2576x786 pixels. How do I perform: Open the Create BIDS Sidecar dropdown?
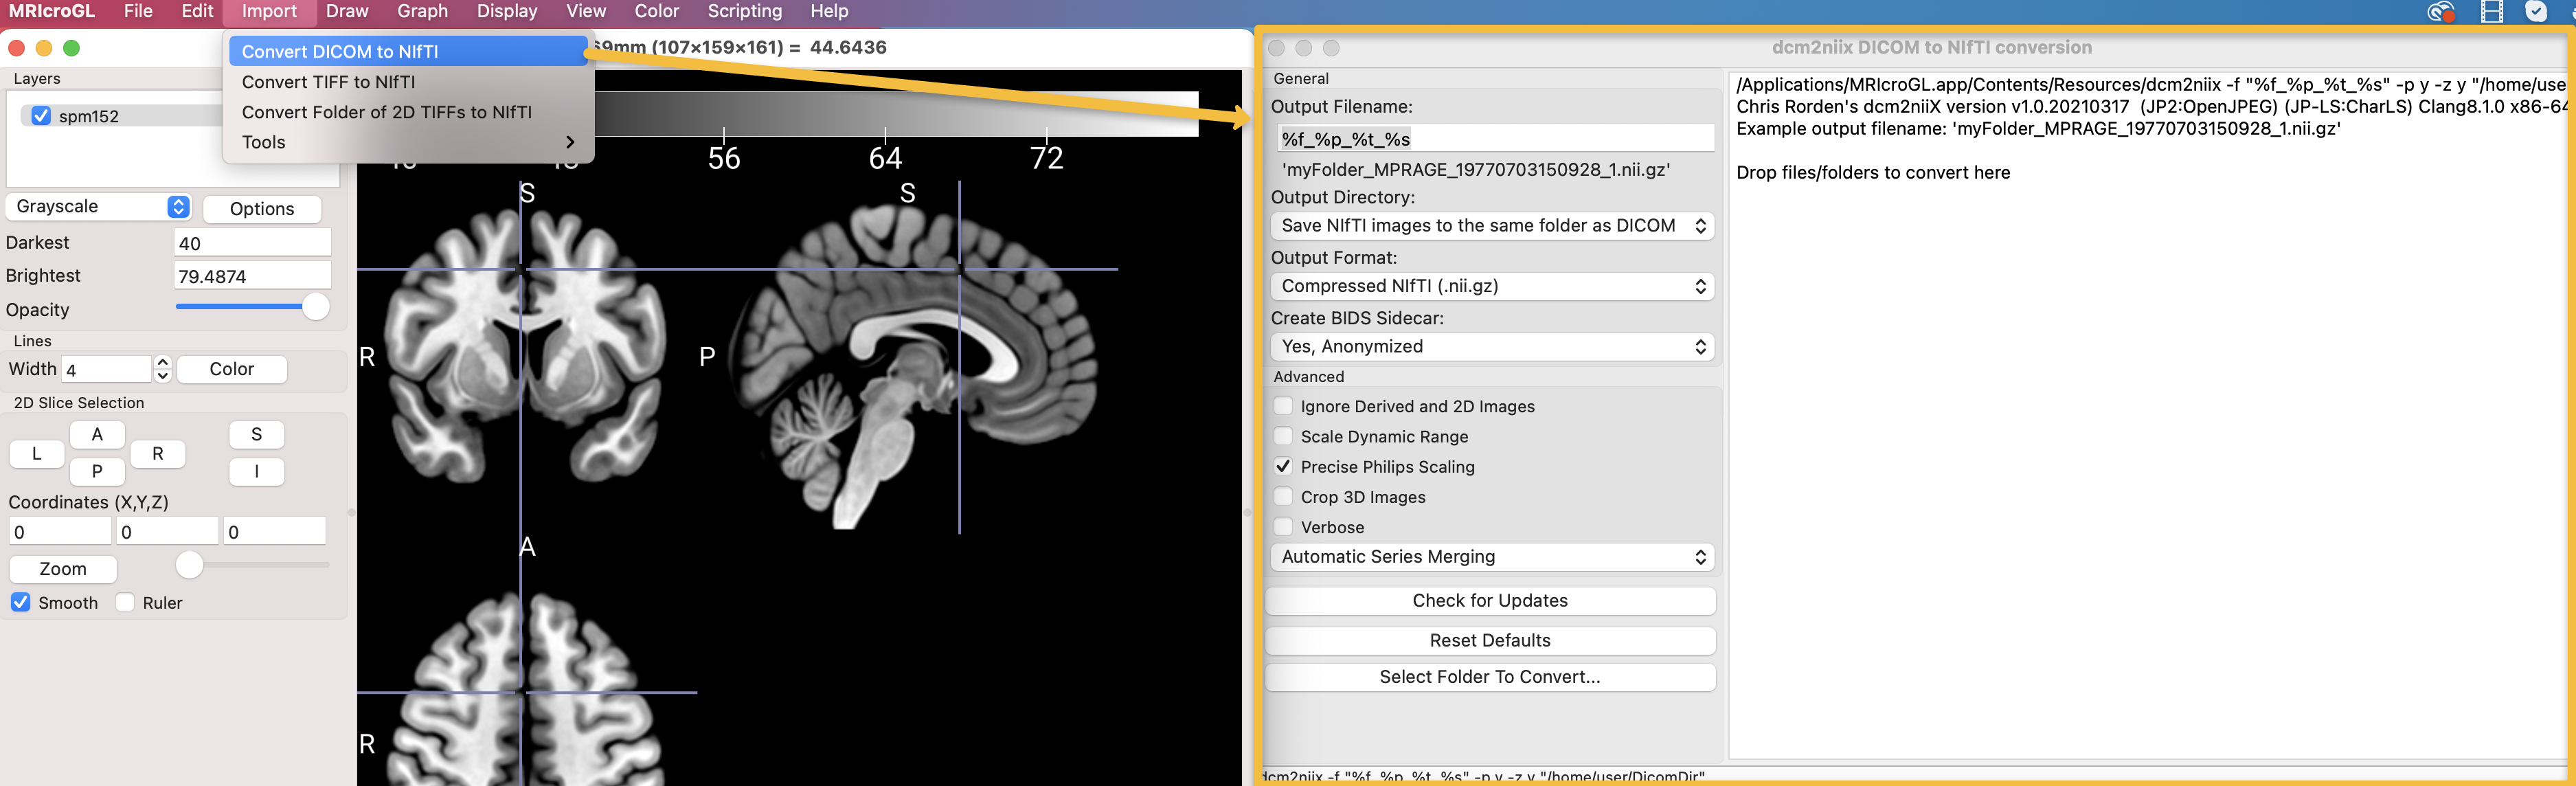tap(1492, 347)
